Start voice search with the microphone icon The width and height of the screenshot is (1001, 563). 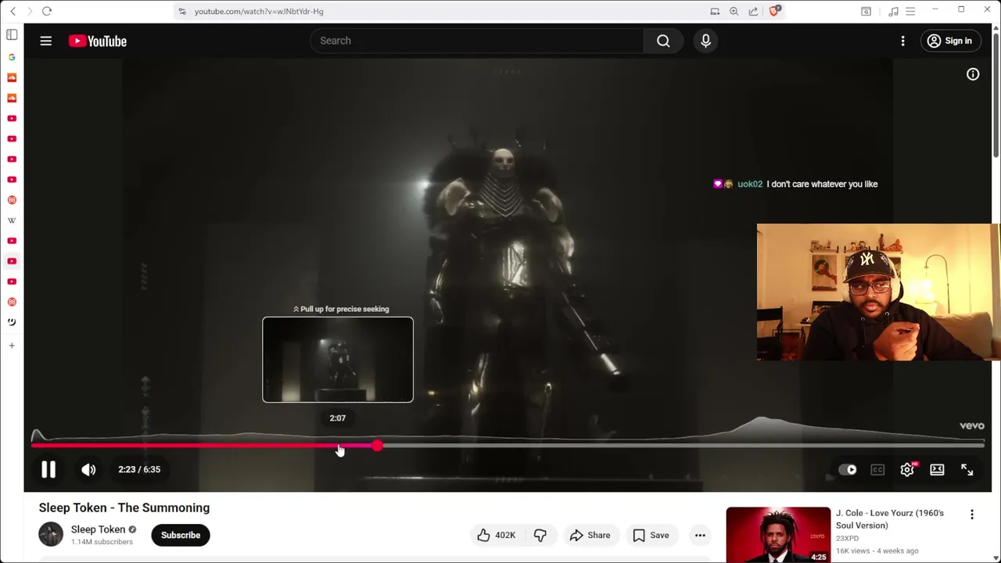point(705,41)
